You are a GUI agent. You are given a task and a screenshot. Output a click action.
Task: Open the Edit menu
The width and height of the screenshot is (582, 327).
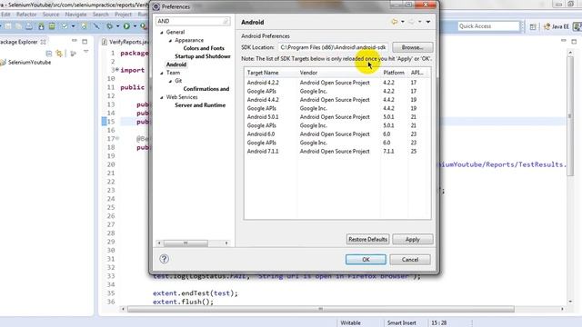pyautogui.click(x=5, y=15)
